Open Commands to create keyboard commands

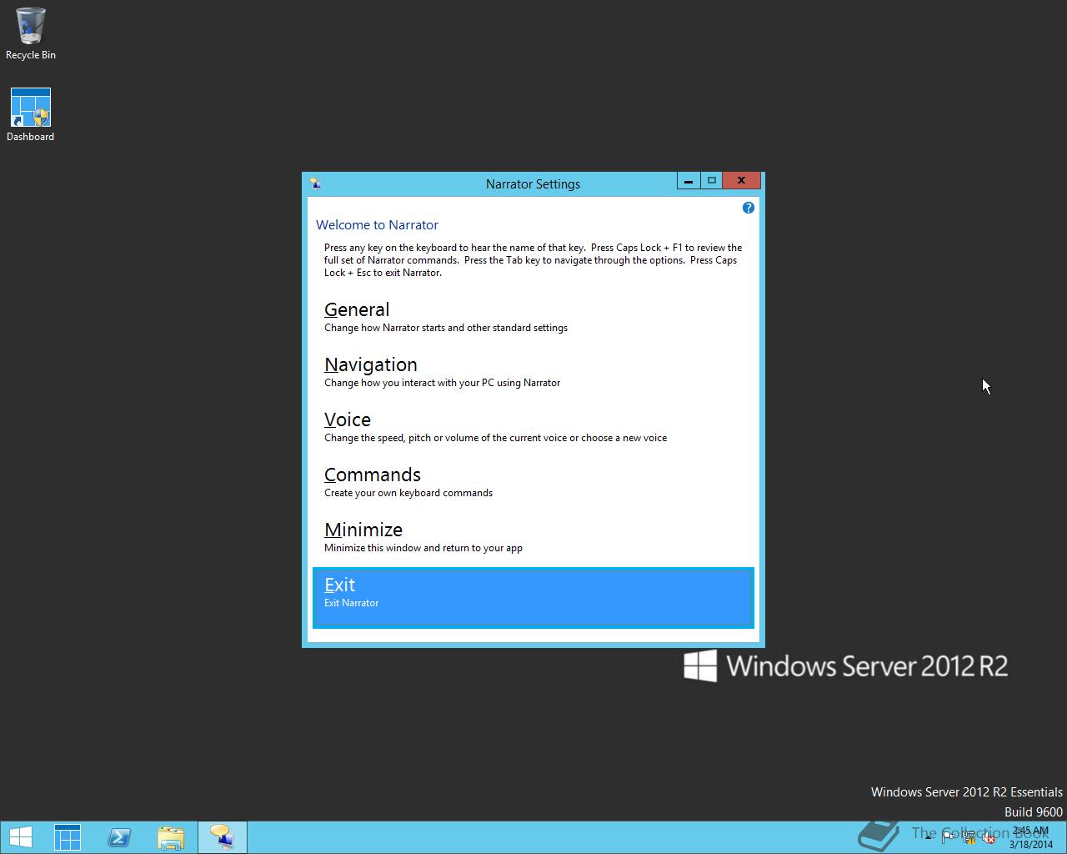pyautogui.click(x=373, y=475)
